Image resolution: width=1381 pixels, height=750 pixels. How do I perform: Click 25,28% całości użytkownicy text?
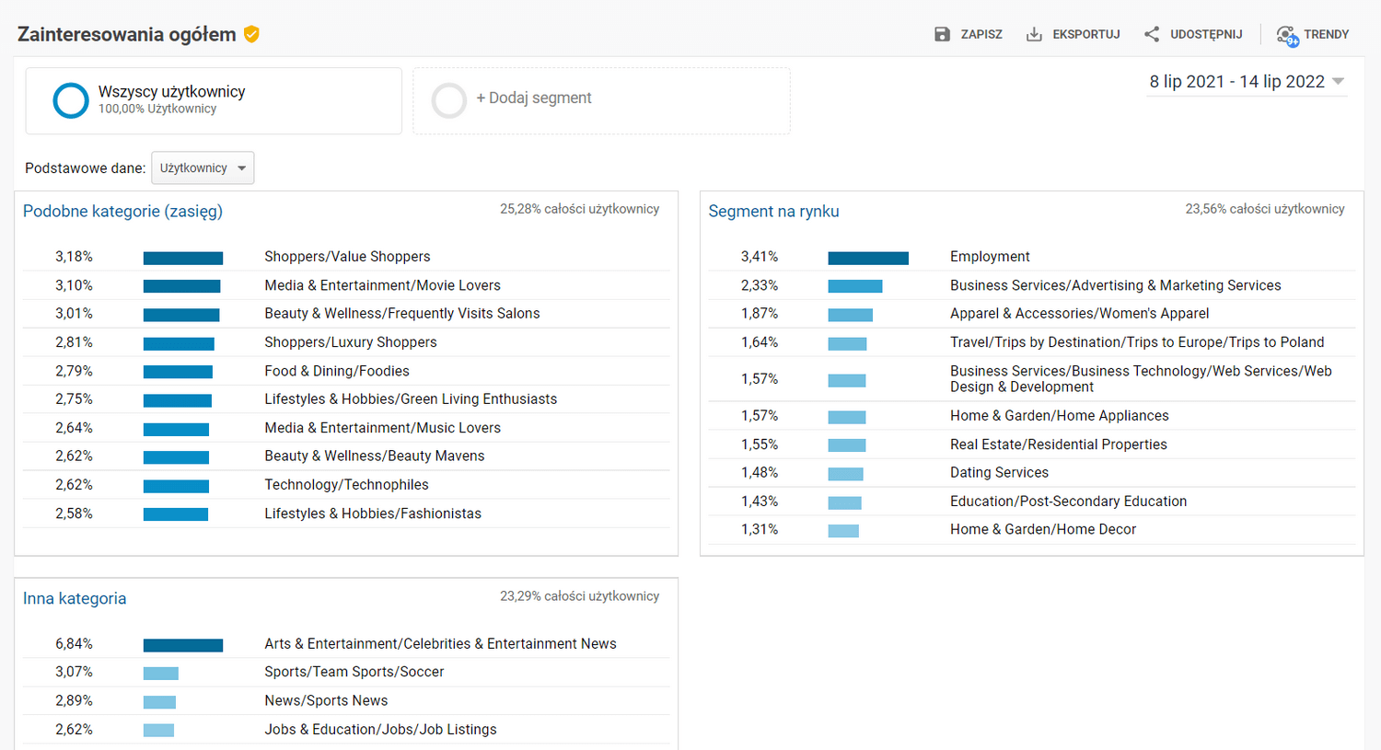click(579, 209)
